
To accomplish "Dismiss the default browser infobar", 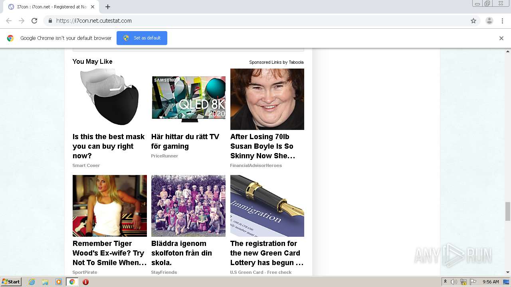I will pyautogui.click(x=501, y=38).
